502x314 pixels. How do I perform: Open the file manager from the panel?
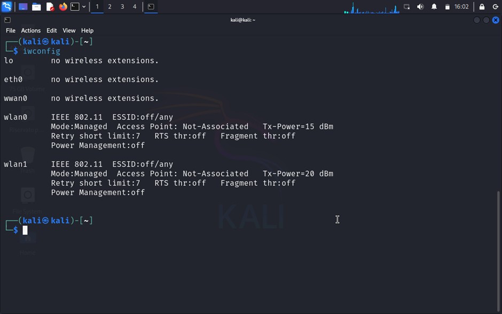pyautogui.click(x=36, y=7)
